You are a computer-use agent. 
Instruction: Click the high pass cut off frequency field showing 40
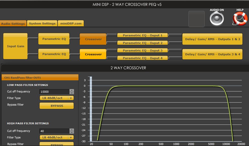pos(54,131)
